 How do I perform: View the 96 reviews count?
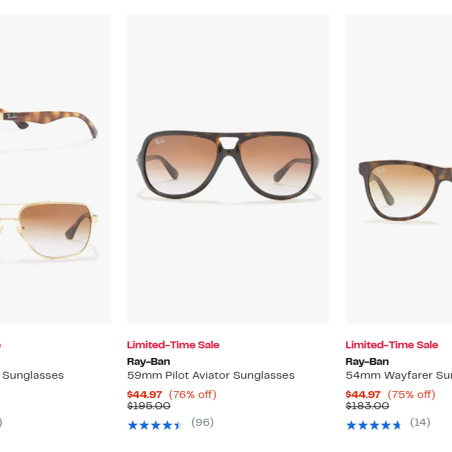(x=203, y=422)
